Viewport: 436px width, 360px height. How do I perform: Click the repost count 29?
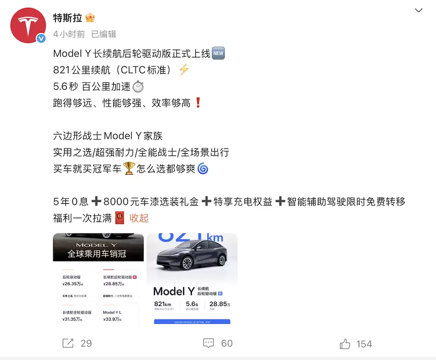click(86, 343)
